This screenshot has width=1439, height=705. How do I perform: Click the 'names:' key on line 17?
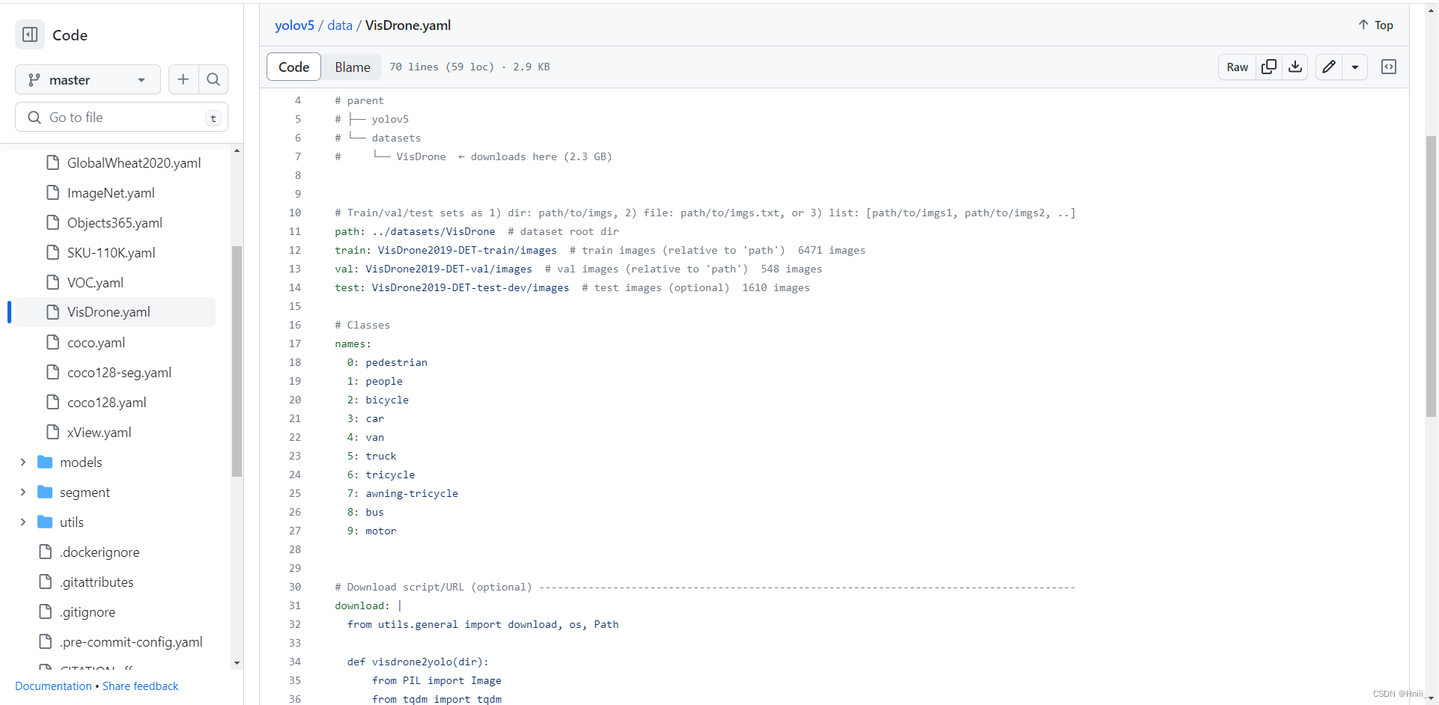(353, 344)
